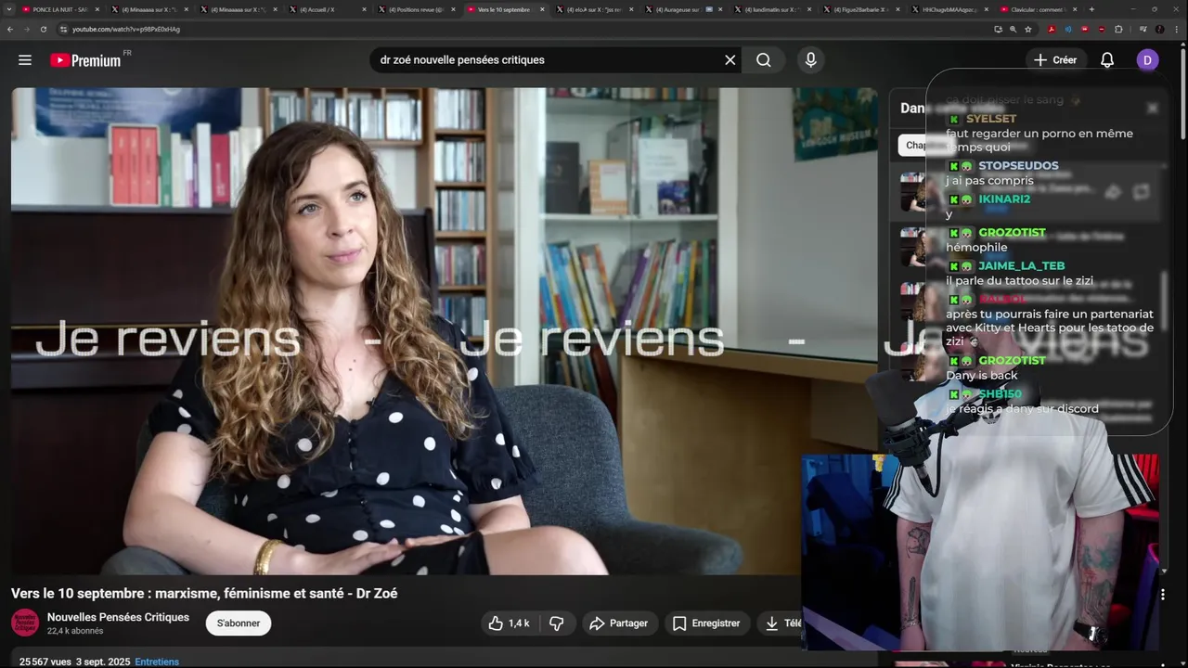Image resolution: width=1188 pixels, height=668 pixels.
Task: Open the Entretiens category link
Action: [157, 662]
